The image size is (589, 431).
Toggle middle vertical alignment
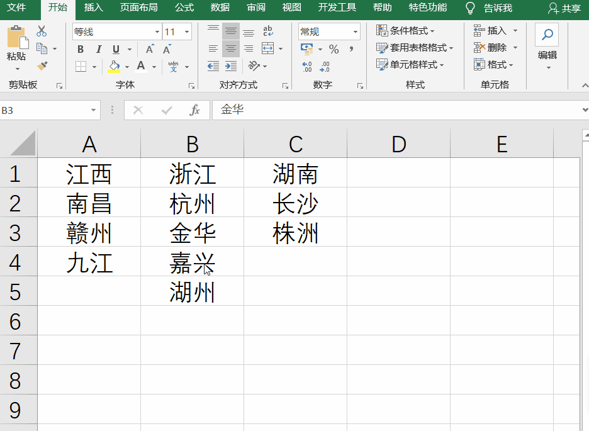pos(231,31)
